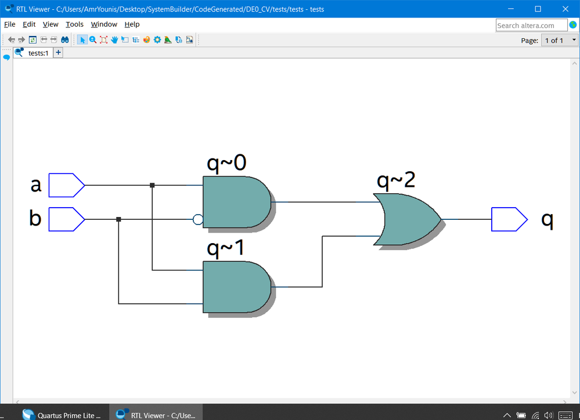Select the tests:1 schematic tab

coord(33,53)
